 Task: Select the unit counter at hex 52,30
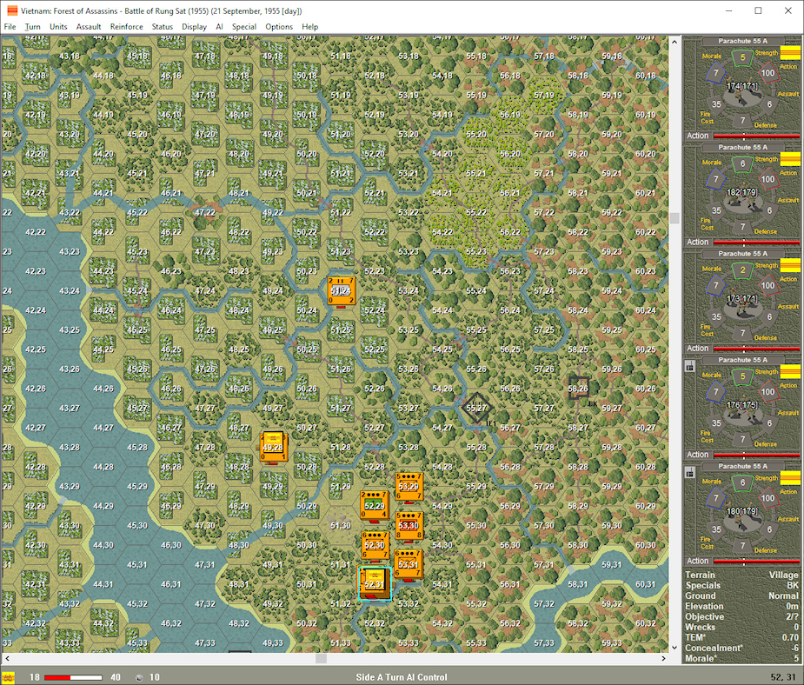pyautogui.click(x=375, y=544)
